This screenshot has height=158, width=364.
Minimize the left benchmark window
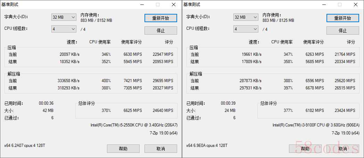[142, 5]
